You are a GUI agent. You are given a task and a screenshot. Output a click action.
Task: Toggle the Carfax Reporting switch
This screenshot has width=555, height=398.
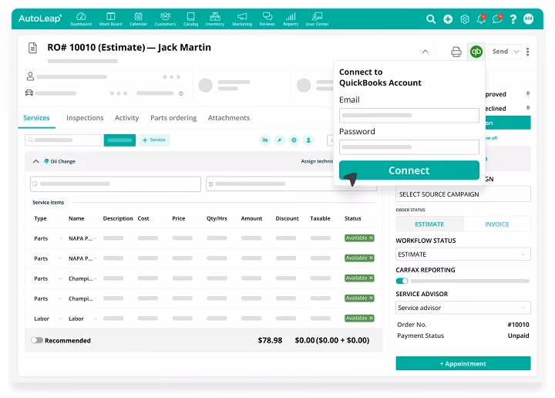coord(402,281)
